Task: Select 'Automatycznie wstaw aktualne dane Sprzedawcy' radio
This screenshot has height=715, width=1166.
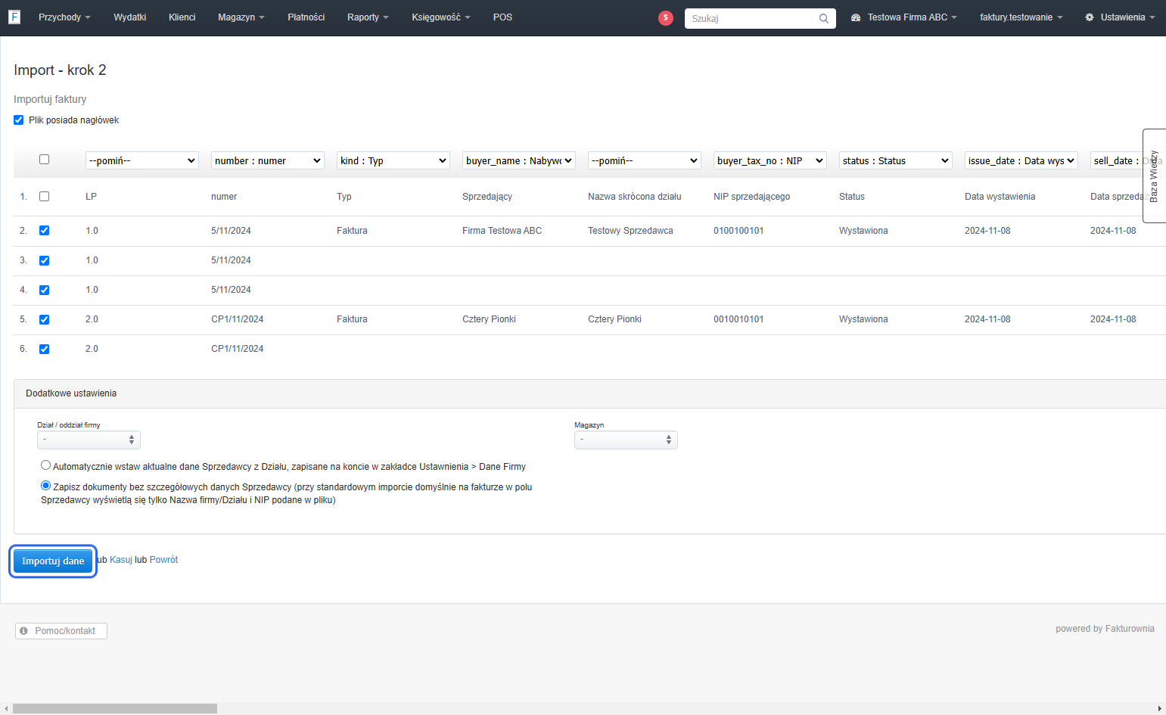Action: pyautogui.click(x=46, y=465)
